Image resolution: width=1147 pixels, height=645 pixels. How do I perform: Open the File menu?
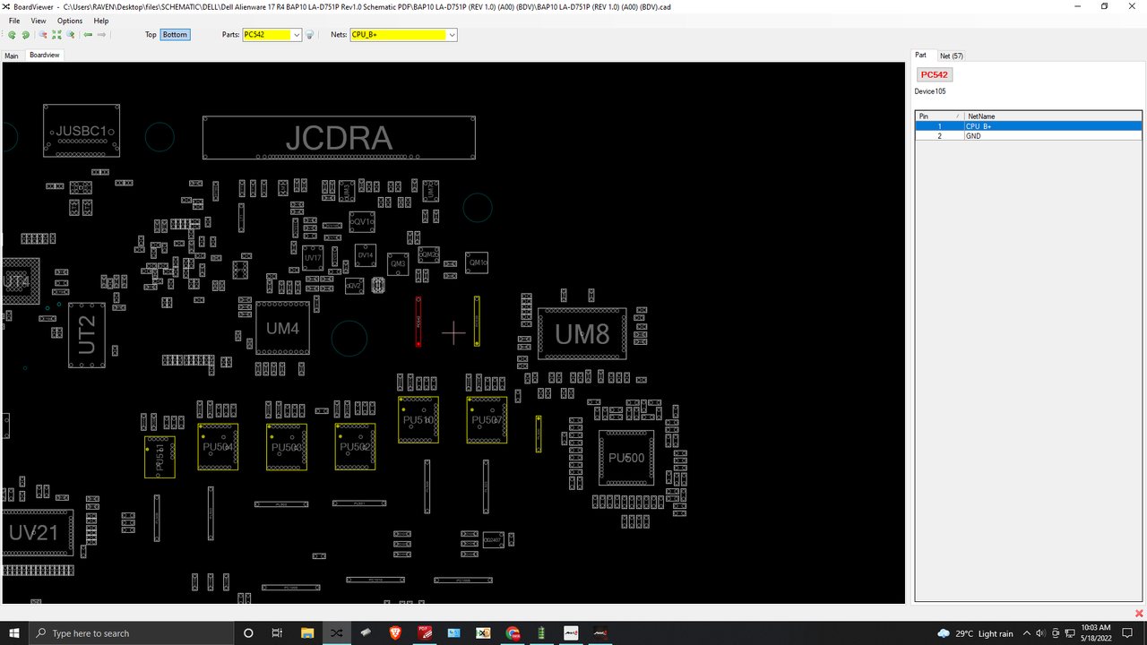(14, 21)
